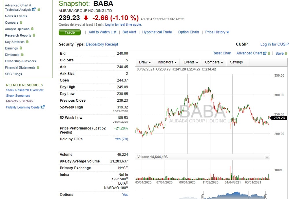The height and width of the screenshot is (199, 289).
Task: Click the right range slider handle below chart
Action: tap(266, 196)
